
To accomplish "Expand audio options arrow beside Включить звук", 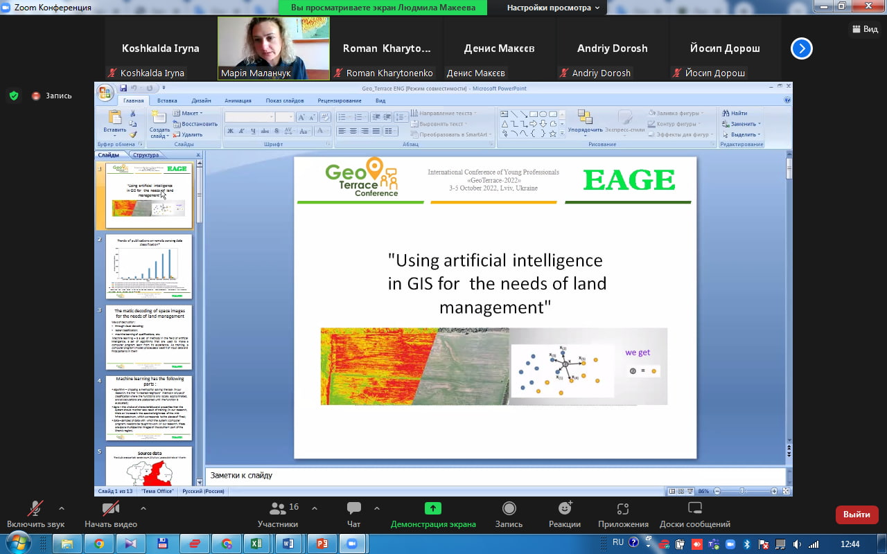I will pyautogui.click(x=62, y=508).
